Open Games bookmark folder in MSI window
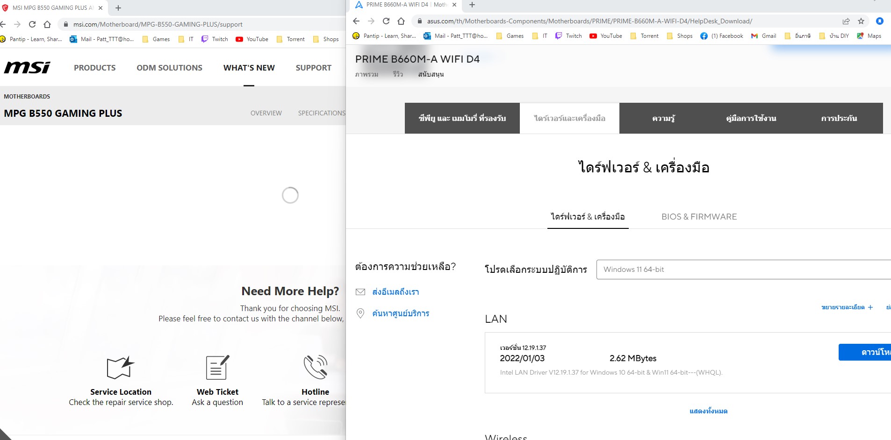 coord(156,39)
